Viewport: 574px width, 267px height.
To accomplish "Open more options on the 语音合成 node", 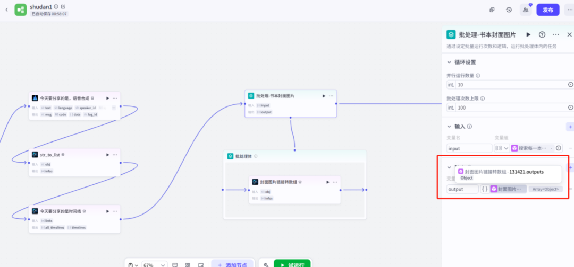I will click(x=115, y=98).
